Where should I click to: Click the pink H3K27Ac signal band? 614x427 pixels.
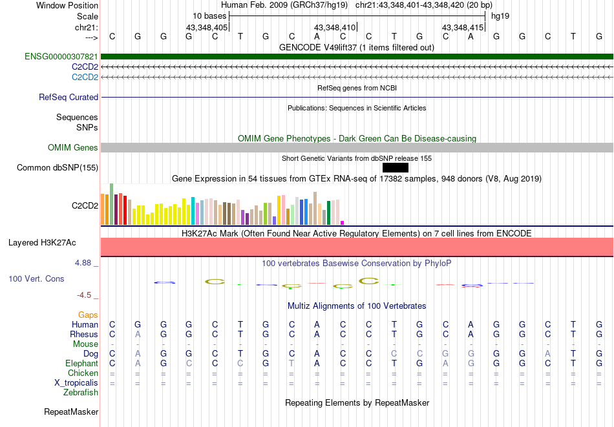[x=357, y=247]
